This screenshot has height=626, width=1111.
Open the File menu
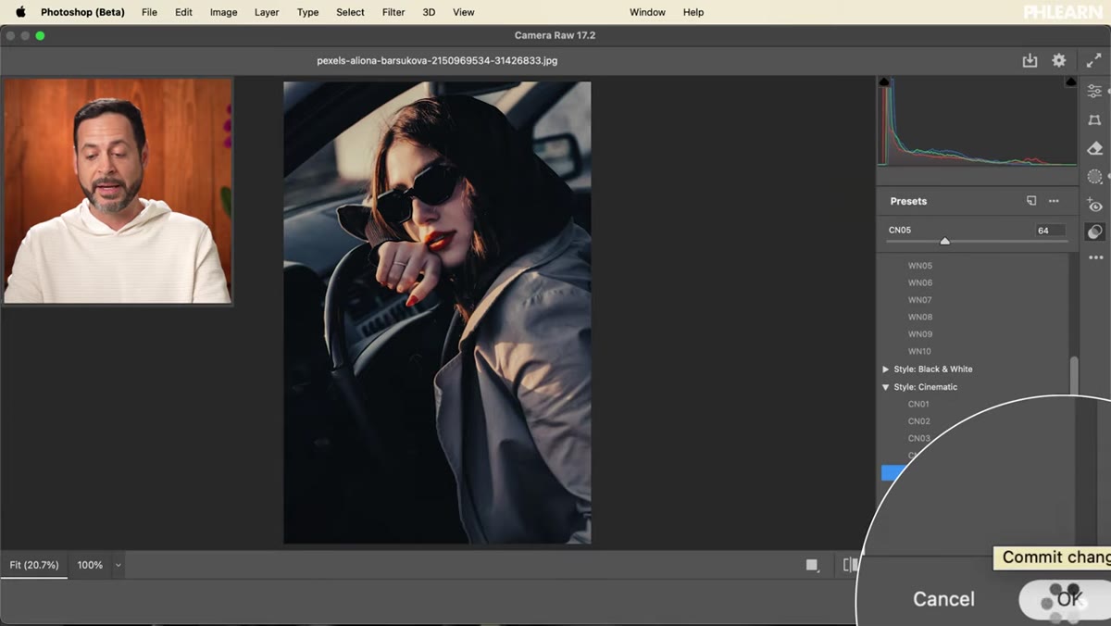click(149, 12)
